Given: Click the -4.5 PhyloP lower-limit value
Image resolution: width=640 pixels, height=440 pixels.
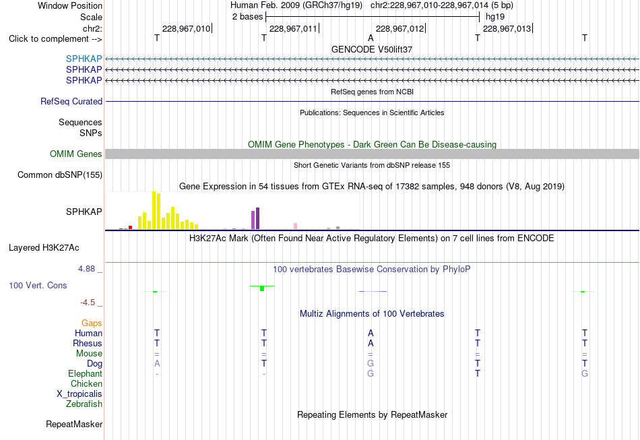Looking at the screenshot, I should point(88,303).
